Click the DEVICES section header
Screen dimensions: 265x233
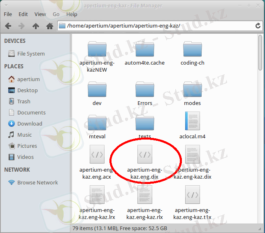coord(15,41)
